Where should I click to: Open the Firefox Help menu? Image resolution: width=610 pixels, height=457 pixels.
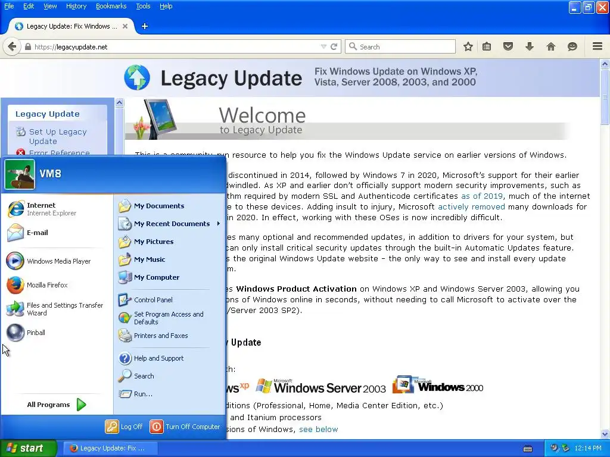pos(166,6)
